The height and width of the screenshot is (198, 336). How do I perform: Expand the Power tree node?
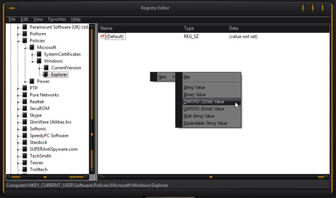click(x=25, y=82)
